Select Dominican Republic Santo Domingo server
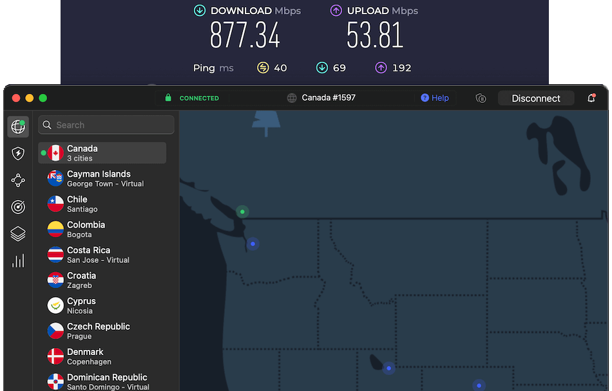This screenshot has width=612, height=391. (102, 381)
